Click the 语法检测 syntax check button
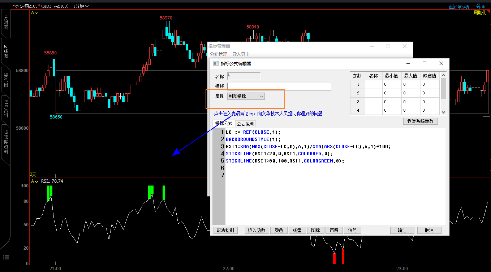The width and height of the screenshot is (491, 272). [x=225, y=230]
